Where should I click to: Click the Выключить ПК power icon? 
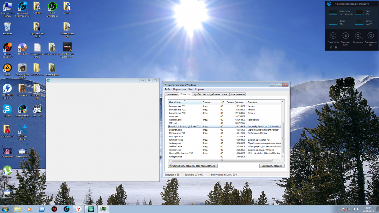click(371, 36)
